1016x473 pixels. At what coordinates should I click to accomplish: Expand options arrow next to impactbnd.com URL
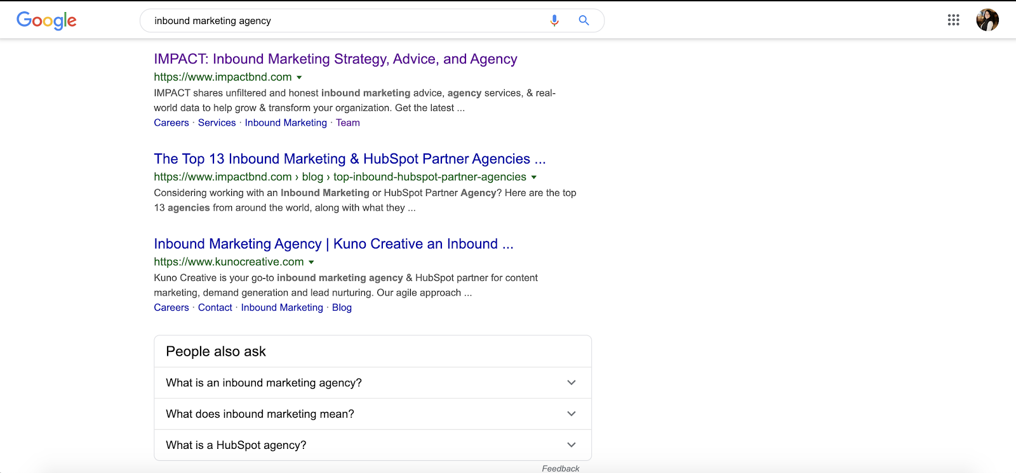(x=299, y=77)
